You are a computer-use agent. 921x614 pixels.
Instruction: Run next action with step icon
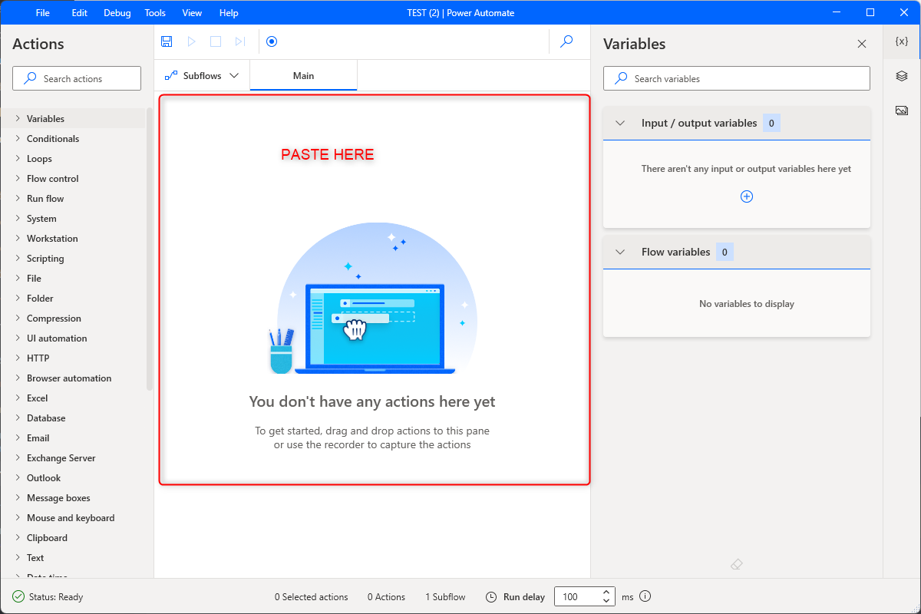pos(240,41)
